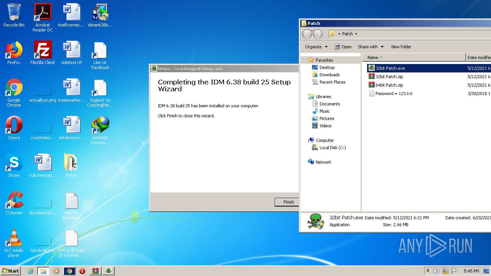491x276 pixels.
Task: Launch Internet Download Manager desktop shortcut
Action: tap(100, 130)
